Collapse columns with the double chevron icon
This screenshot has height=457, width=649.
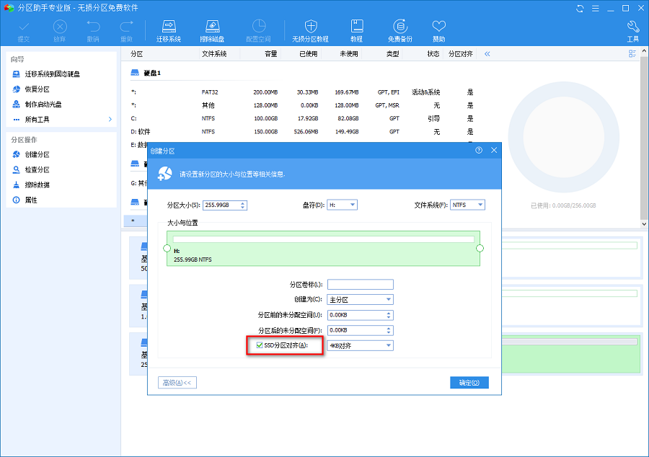[x=487, y=54]
